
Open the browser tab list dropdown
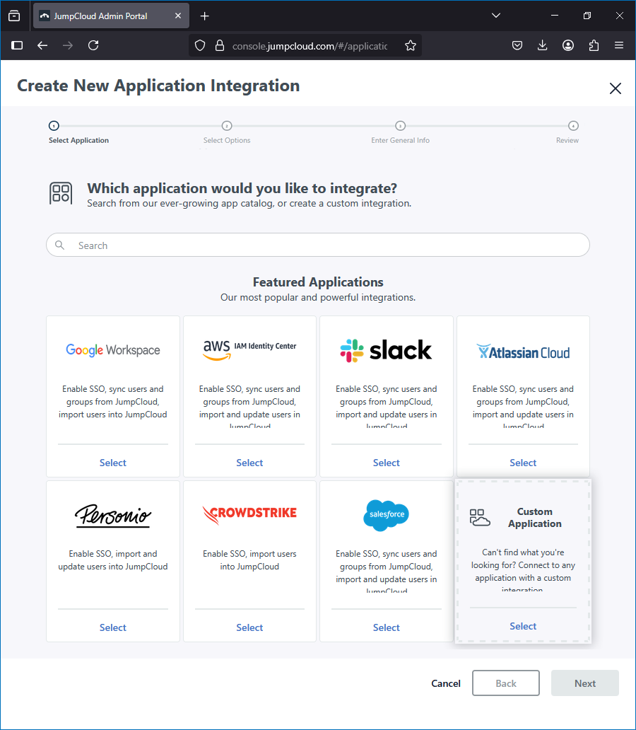tap(496, 16)
